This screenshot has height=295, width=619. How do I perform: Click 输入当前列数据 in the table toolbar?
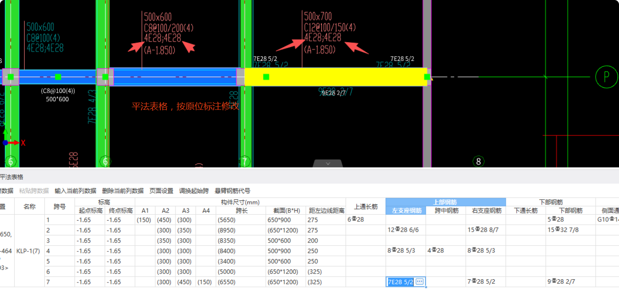[x=75, y=191]
